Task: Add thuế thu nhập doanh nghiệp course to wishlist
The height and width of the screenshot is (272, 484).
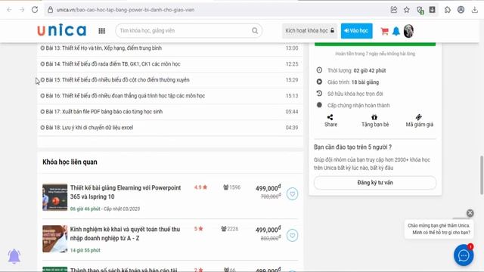Action: tap(292, 235)
